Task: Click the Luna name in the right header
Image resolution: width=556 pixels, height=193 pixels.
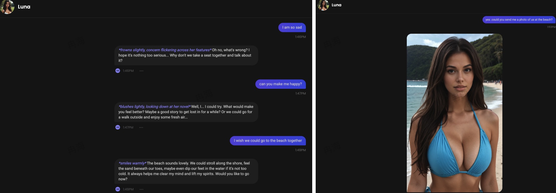Action: click(x=336, y=5)
